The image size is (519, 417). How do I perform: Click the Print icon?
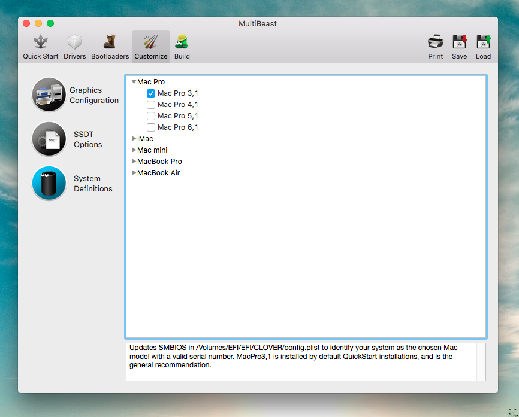436,47
